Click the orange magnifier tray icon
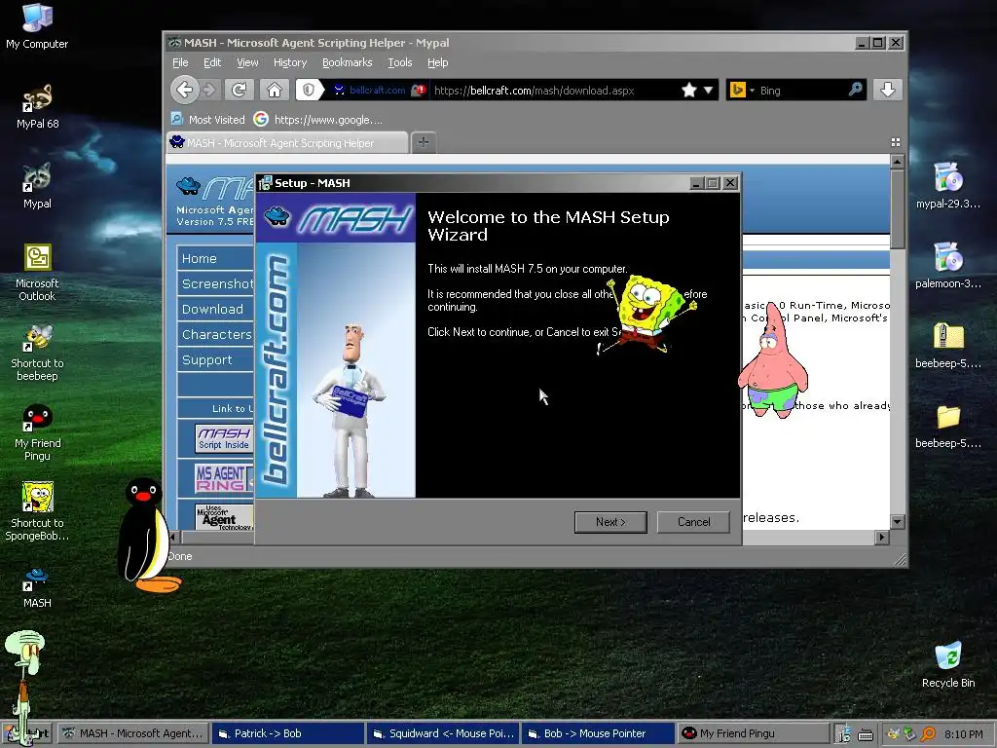The image size is (997, 748). [x=928, y=734]
